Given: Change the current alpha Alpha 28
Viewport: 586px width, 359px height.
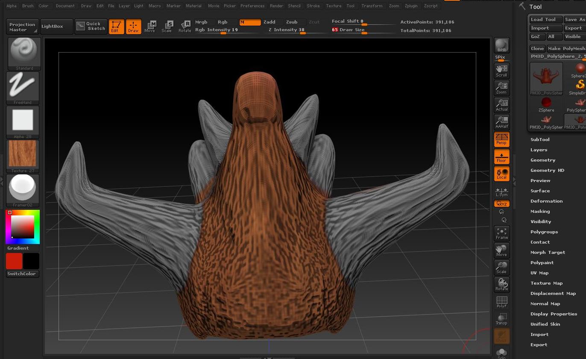Looking at the screenshot, I should (22, 121).
